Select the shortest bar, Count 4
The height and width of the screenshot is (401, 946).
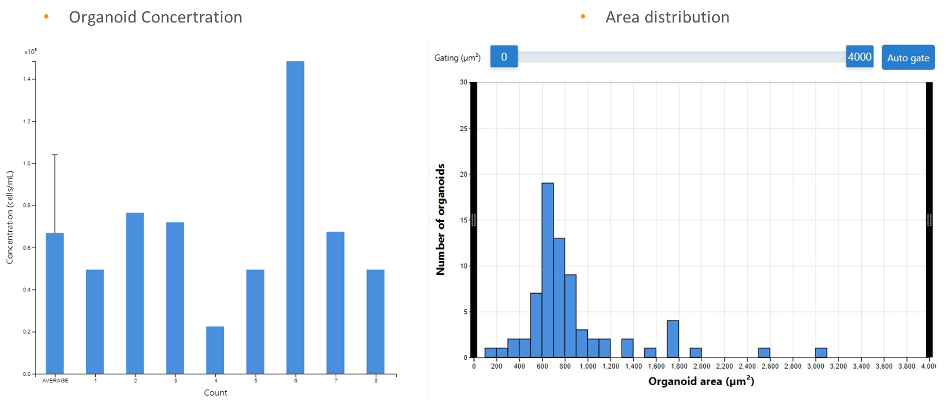(x=215, y=350)
